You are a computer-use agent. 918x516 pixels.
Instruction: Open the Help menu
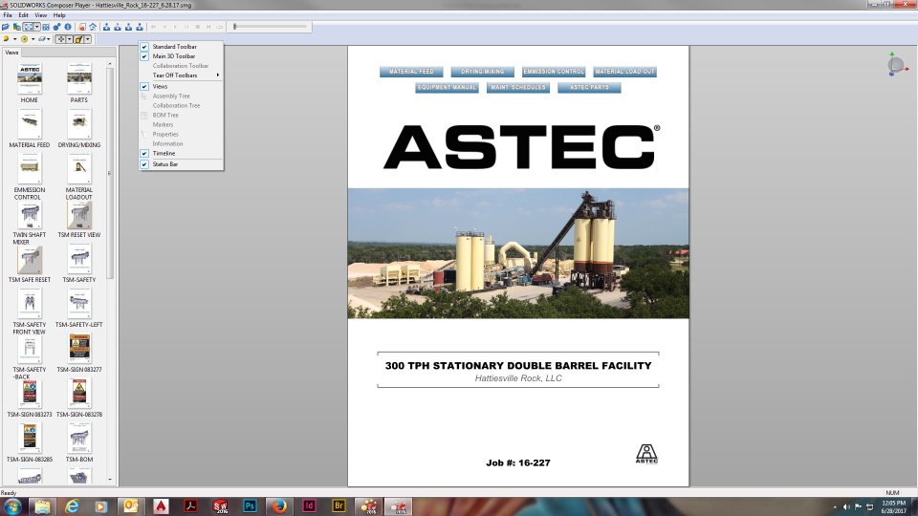[x=59, y=15]
